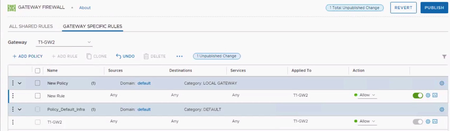Check the New Policy checkbox
The image size is (450, 131).
click(x=38, y=83)
